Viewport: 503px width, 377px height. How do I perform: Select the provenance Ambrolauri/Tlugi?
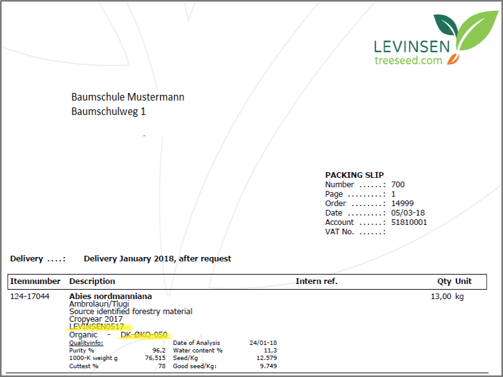click(99, 304)
